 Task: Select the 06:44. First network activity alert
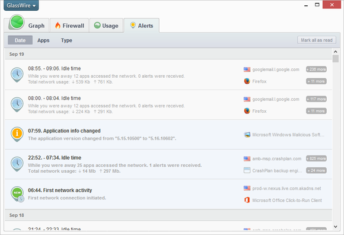[x=168, y=194]
